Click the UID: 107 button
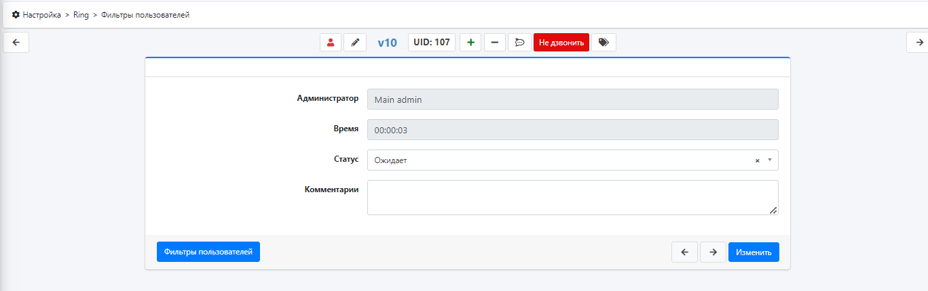This screenshot has height=291, width=928. pos(432,43)
